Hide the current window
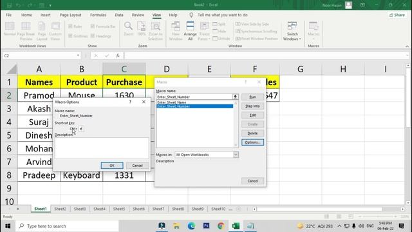This screenshot has height=232, width=412. click(x=219, y=31)
